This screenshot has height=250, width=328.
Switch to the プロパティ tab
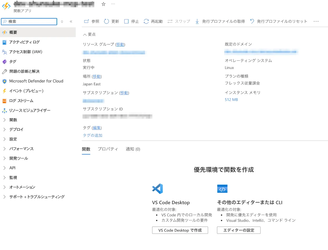(108, 149)
